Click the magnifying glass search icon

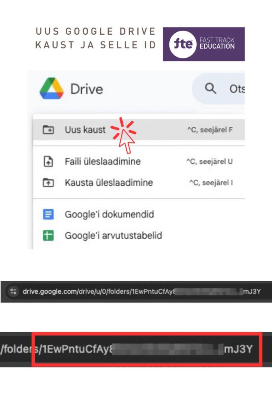pos(210,88)
